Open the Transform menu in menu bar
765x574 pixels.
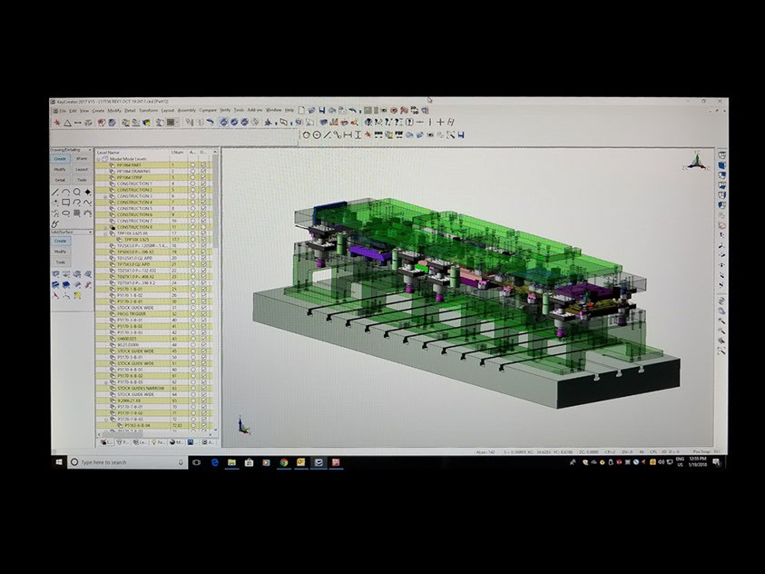tap(148, 110)
